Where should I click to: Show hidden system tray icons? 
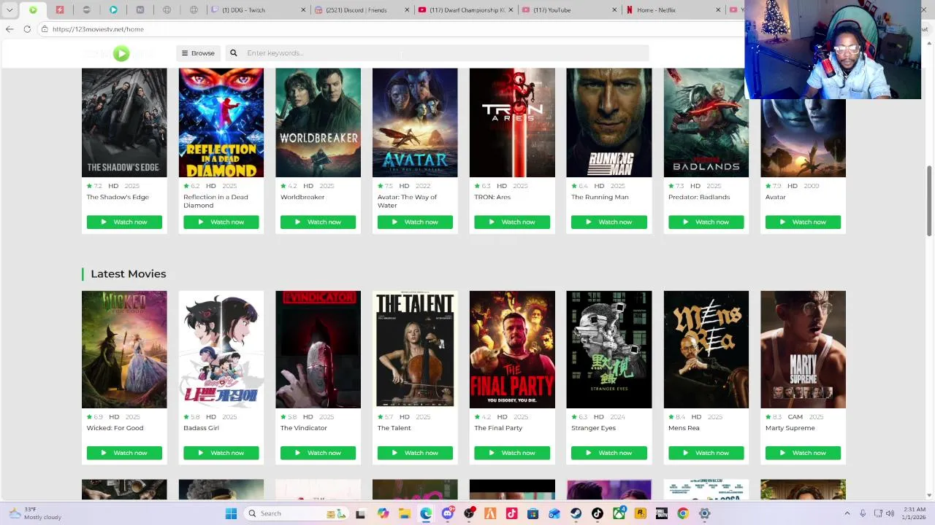(847, 513)
